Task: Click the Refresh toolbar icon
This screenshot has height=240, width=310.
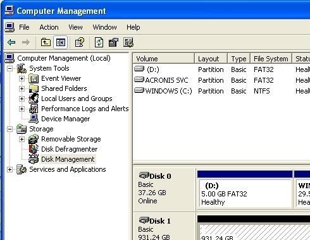Action: coord(99,42)
